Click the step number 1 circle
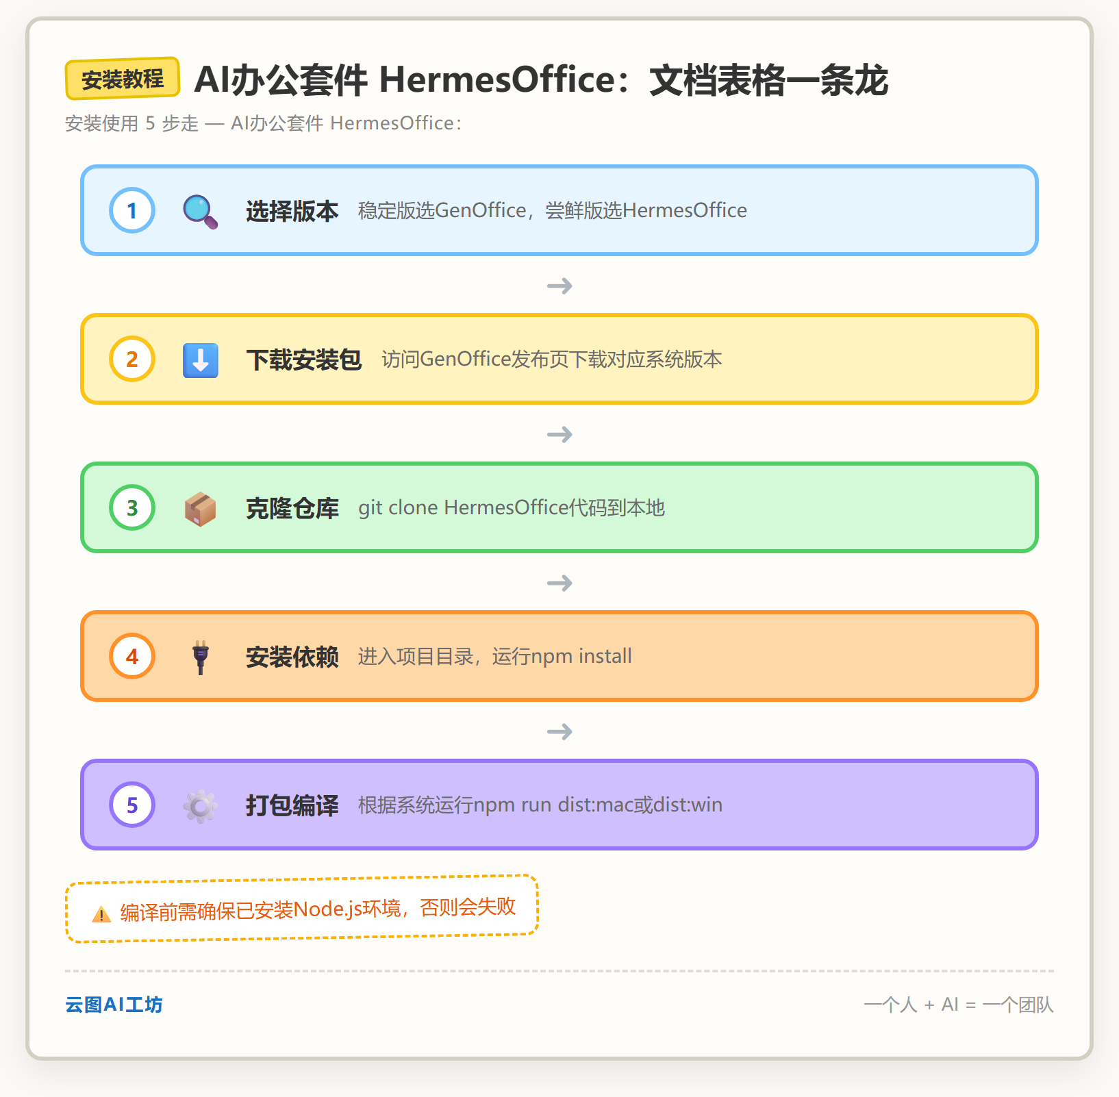Viewport: 1119px width, 1097px height. point(132,210)
